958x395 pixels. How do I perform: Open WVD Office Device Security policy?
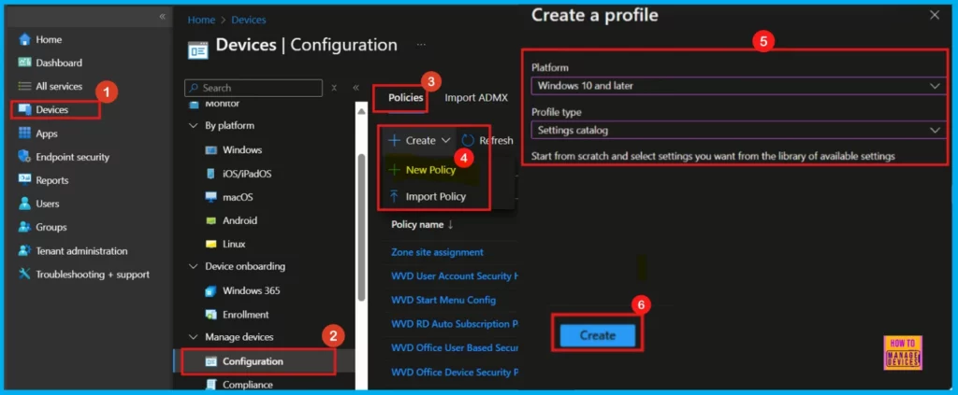coord(455,372)
